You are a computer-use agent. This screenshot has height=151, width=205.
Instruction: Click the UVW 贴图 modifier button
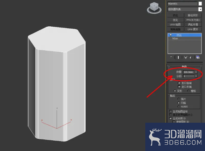click(176, 25)
